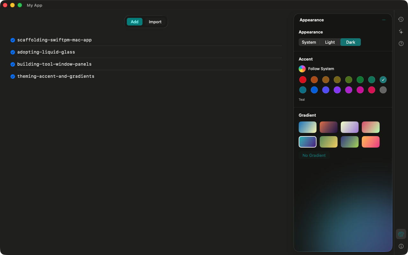Select the pink-magenta accent swatch
This screenshot has height=255, width=408.
coord(360,90)
